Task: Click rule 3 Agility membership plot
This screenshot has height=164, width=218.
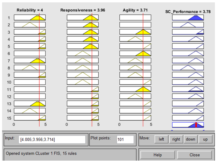Action: tap(135, 32)
